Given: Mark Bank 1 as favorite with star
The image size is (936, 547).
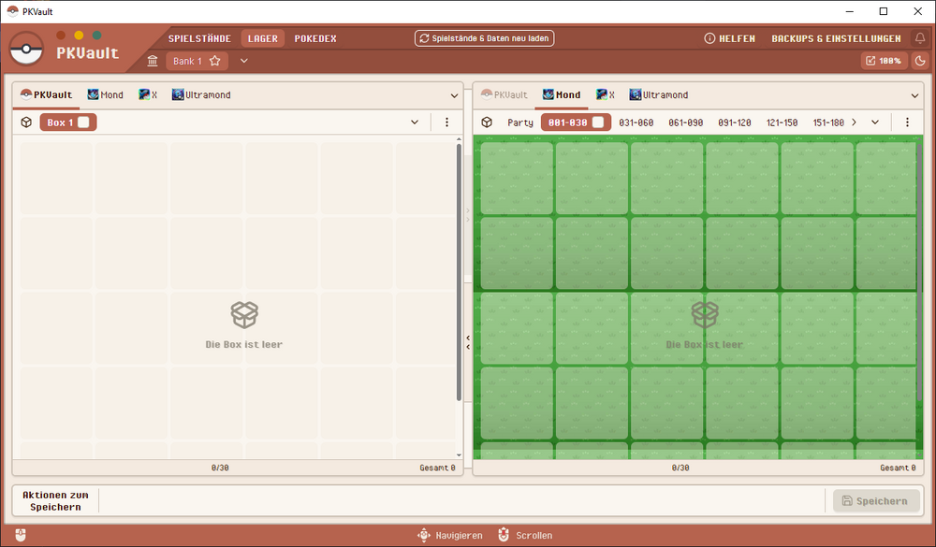Looking at the screenshot, I should click(215, 61).
